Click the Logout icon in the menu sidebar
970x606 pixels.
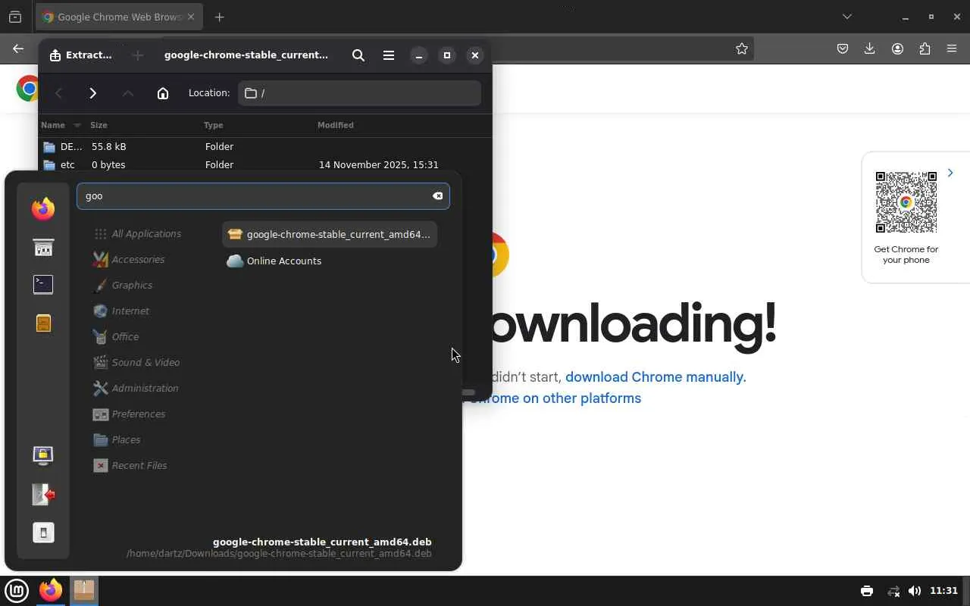[43, 495]
